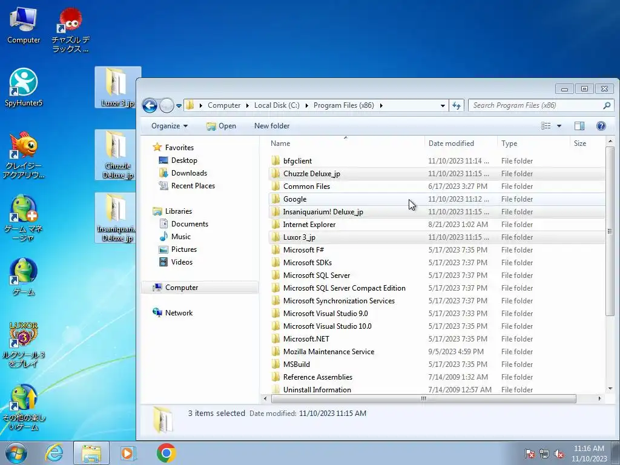Sort by Size column header

tap(587, 143)
